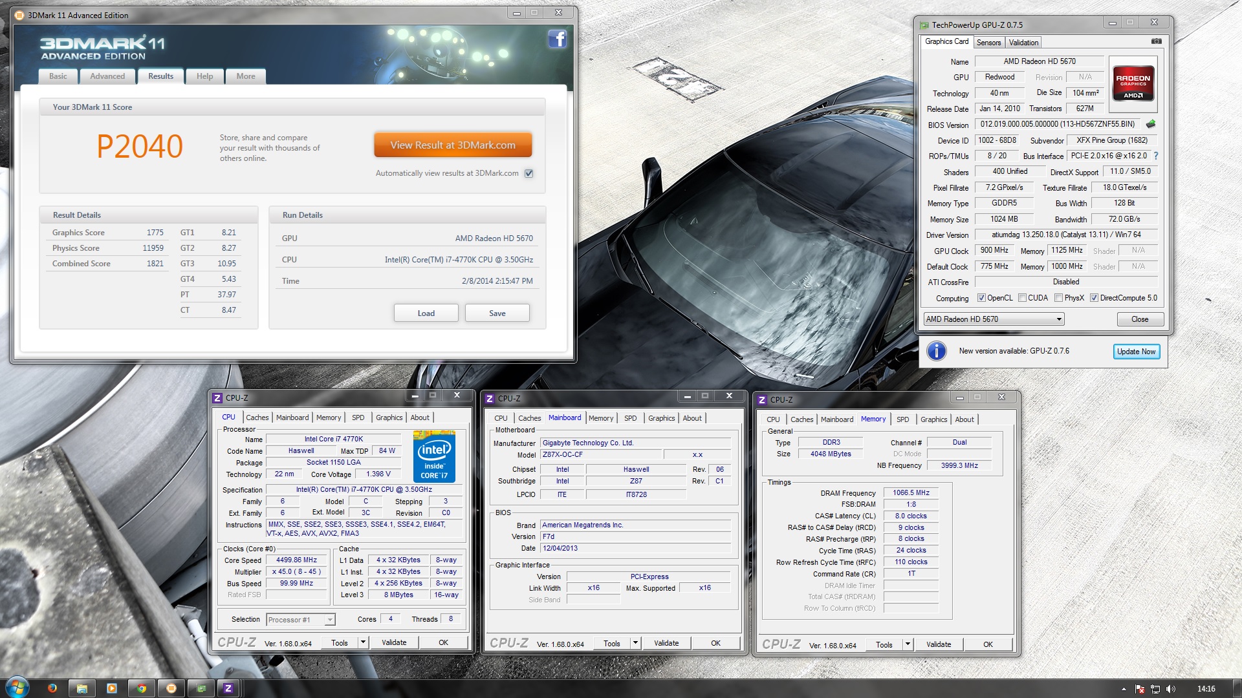The width and height of the screenshot is (1242, 698).
Task: Click the orange round taskbar application icon
Action: pos(171,688)
